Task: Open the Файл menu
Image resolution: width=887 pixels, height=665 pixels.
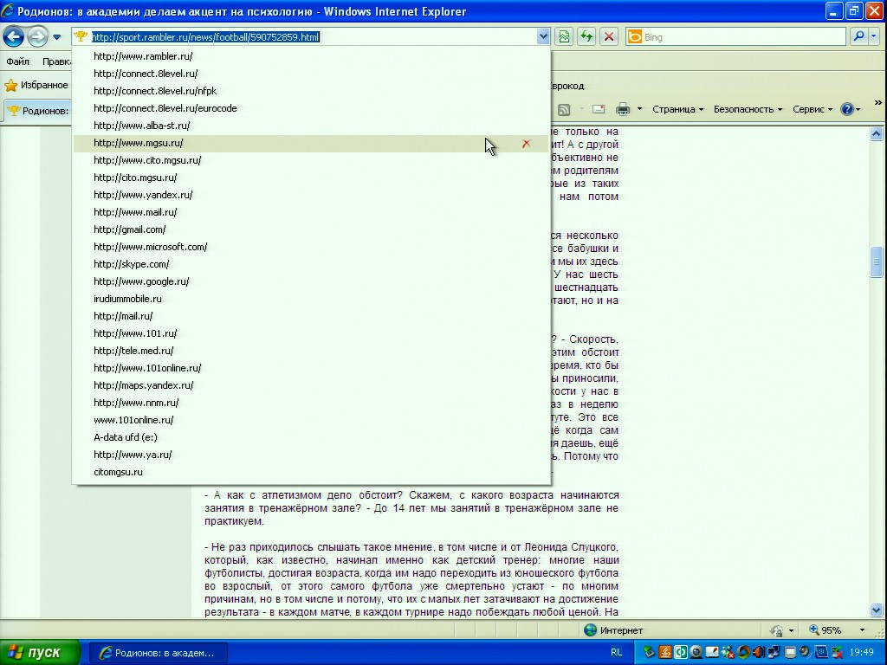Action: pos(17,61)
